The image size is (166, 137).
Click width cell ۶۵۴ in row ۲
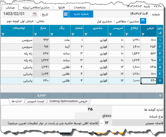click(x=149, y=47)
